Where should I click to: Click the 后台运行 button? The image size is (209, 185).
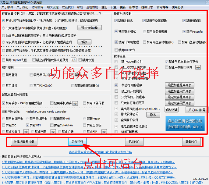coord(77,142)
